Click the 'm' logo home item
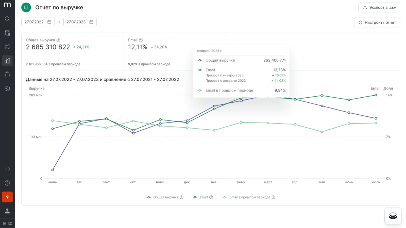Viewport: 406px width, 228px height. 7,5
